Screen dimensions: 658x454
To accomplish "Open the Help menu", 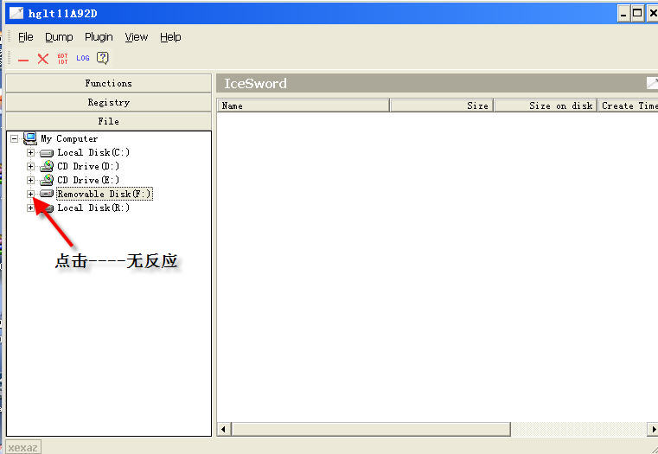I will coord(170,37).
